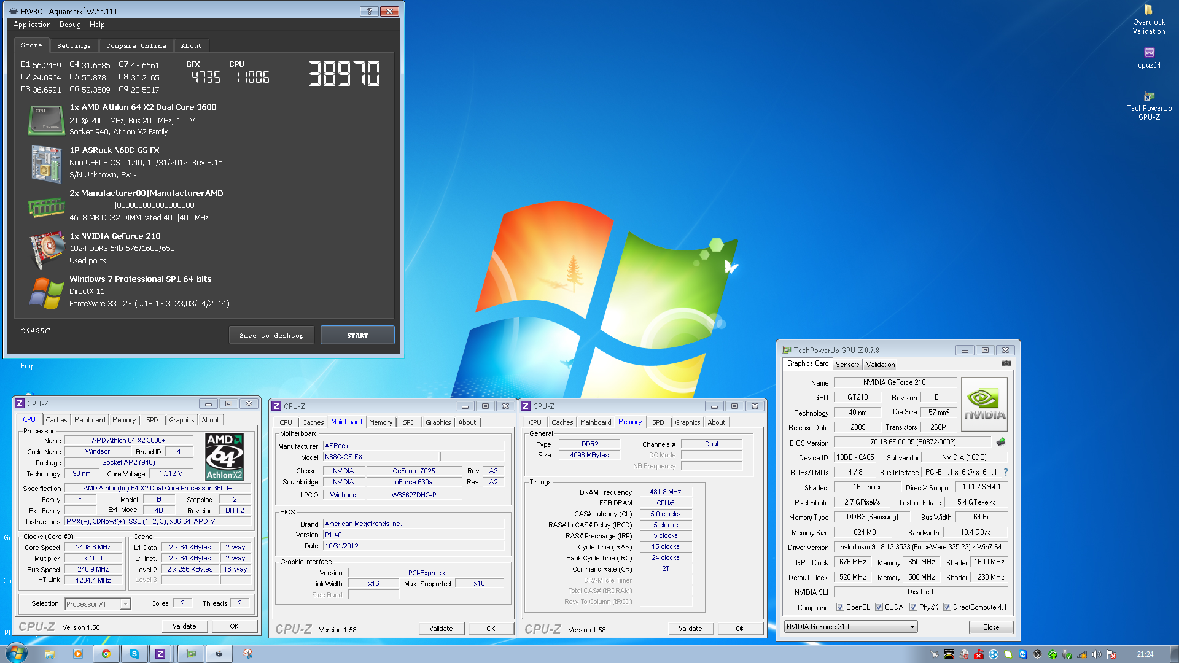1179x663 pixels.
Task: Toggle OpenCL checkbox in GPU-Z
Action: point(840,607)
